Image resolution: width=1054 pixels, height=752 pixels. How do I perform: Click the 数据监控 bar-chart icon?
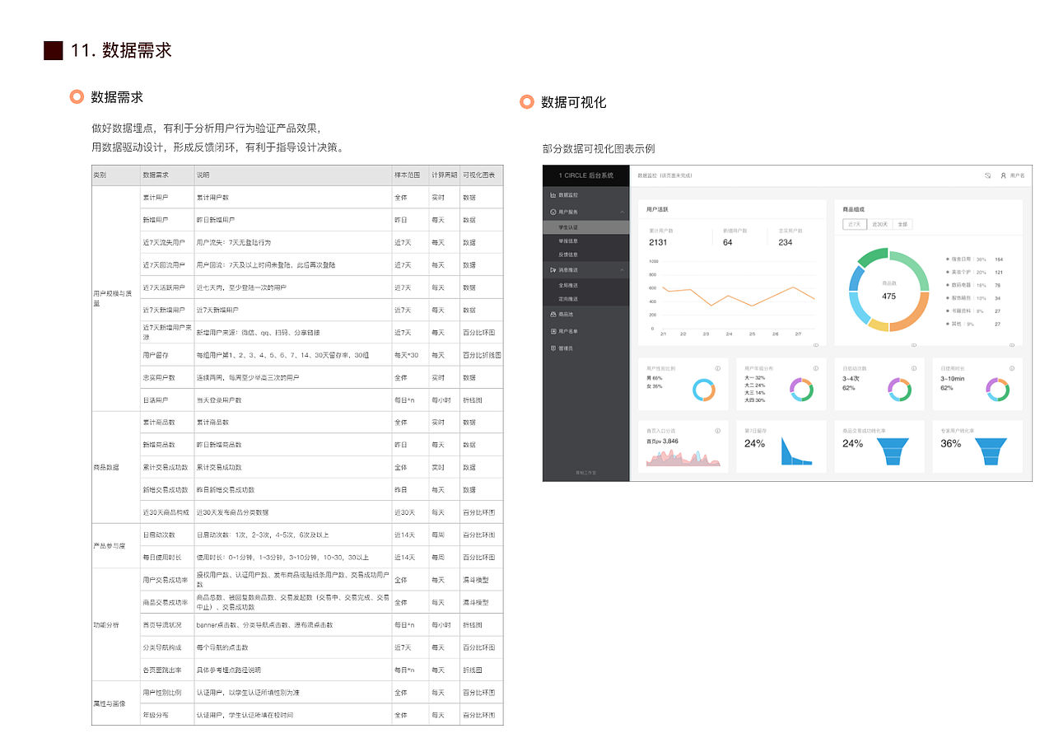point(553,195)
